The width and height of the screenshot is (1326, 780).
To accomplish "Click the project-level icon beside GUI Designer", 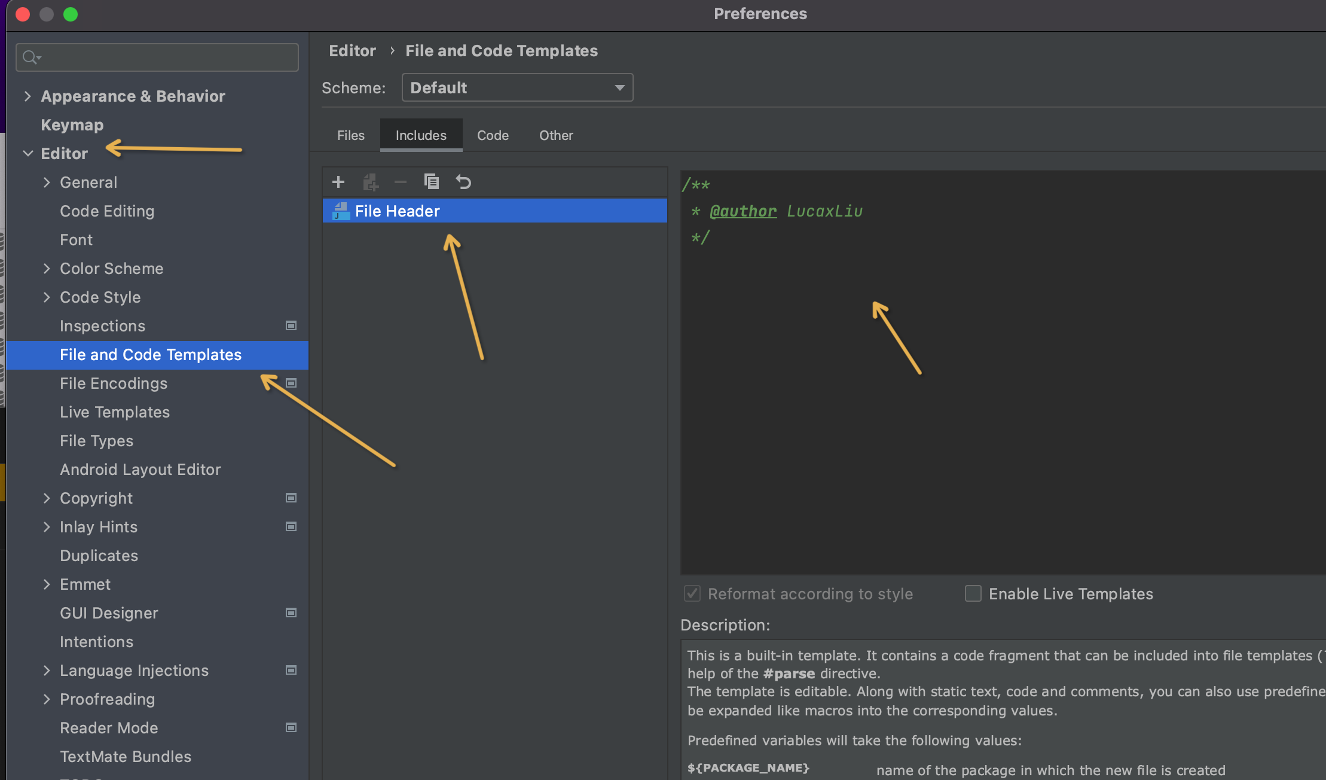I will (x=291, y=613).
